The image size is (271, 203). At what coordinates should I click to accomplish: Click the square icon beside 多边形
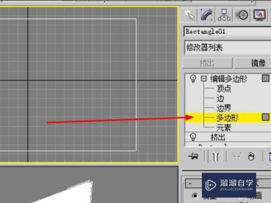tap(266, 117)
